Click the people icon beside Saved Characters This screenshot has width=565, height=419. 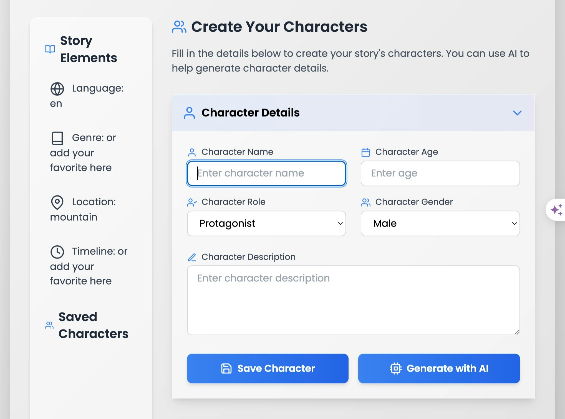tap(49, 325)
